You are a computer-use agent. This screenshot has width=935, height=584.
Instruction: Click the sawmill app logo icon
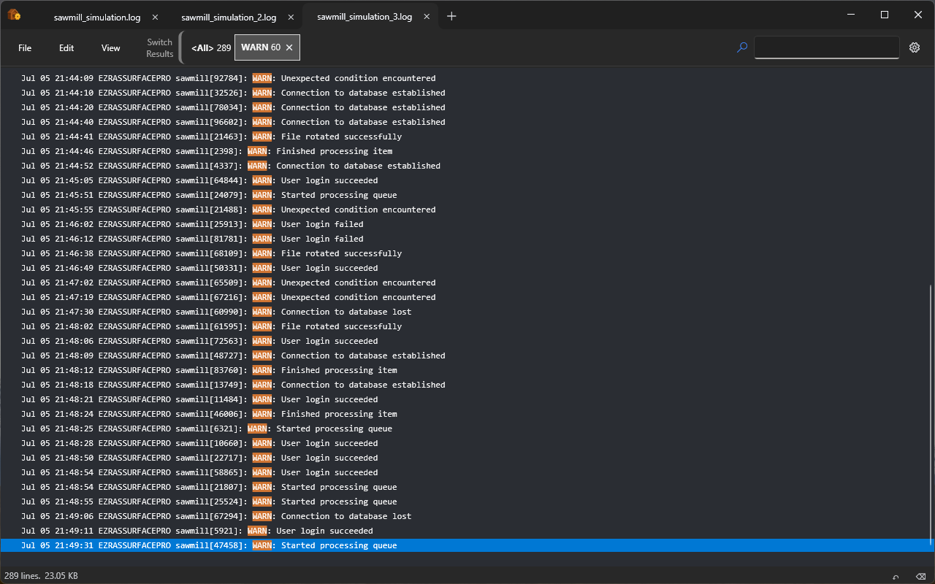click(x=14, y=15)
